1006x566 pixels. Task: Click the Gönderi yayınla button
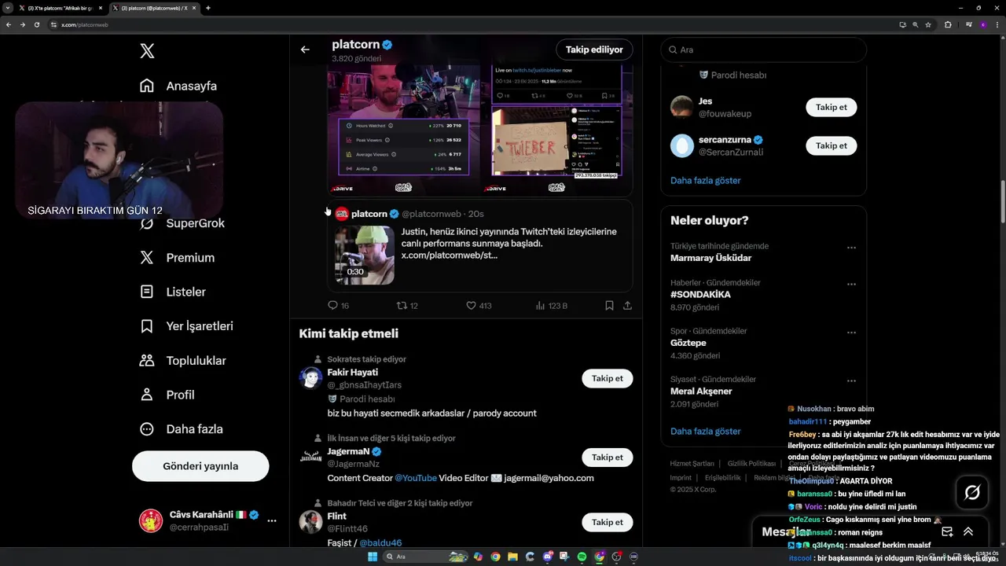pos(200,466)
